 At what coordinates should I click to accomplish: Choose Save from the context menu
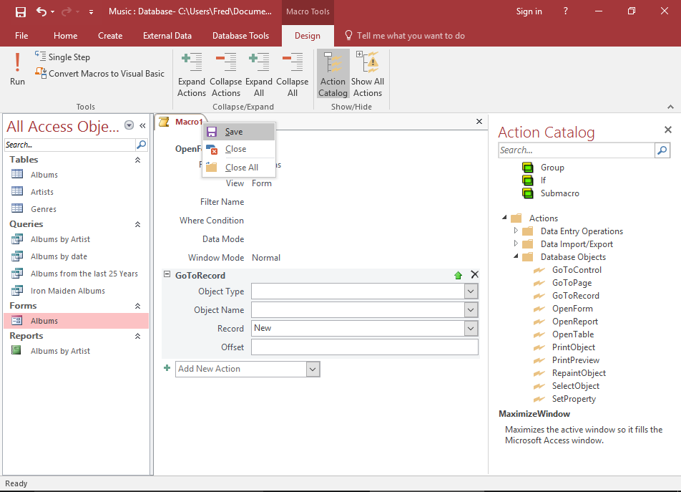coord(239,132)
